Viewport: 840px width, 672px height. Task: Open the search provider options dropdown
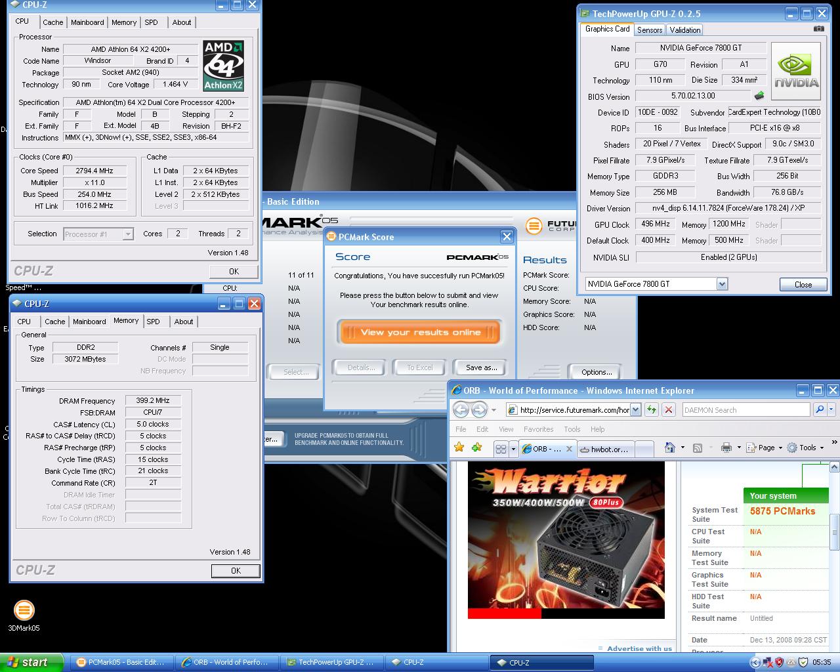(831, 409)
